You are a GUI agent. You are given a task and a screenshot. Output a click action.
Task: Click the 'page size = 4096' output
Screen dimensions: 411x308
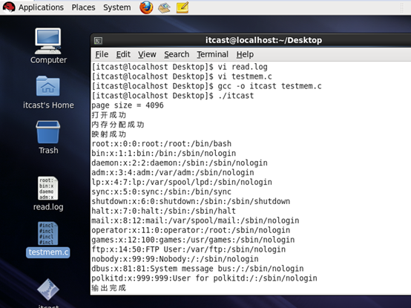(x=128, y=105)
